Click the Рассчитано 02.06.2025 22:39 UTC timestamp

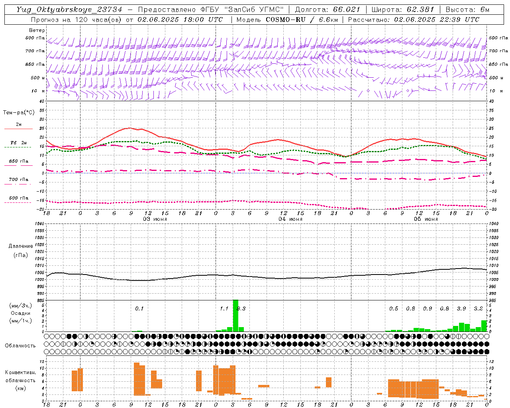pos(414,20)
